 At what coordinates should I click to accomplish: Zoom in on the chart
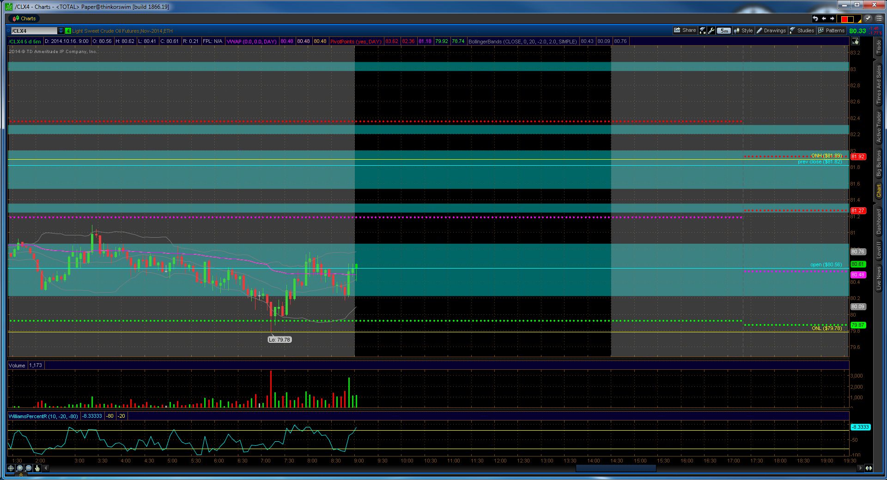[x=20, y=468]
